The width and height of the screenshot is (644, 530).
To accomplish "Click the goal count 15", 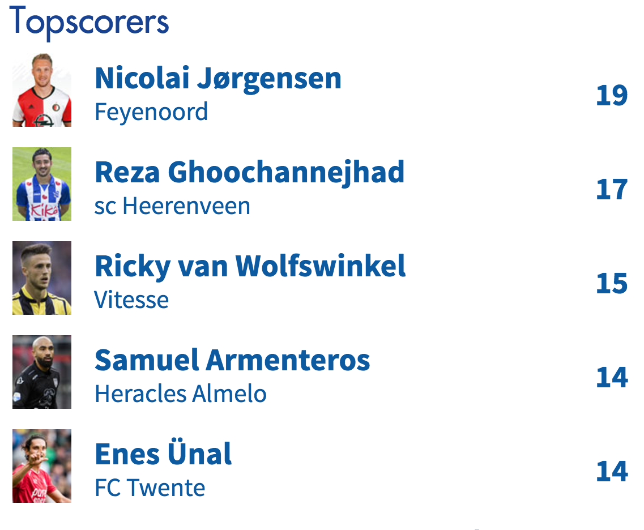I will [x=612, y=284].
